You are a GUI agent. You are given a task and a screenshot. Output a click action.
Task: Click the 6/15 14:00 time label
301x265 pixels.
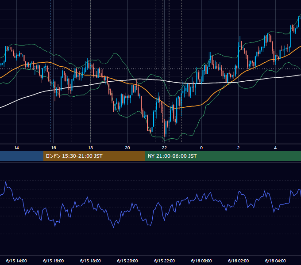pos(16,261)
